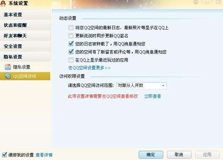Click the QQ空间访问 globe icon

(x=8, y=76)
